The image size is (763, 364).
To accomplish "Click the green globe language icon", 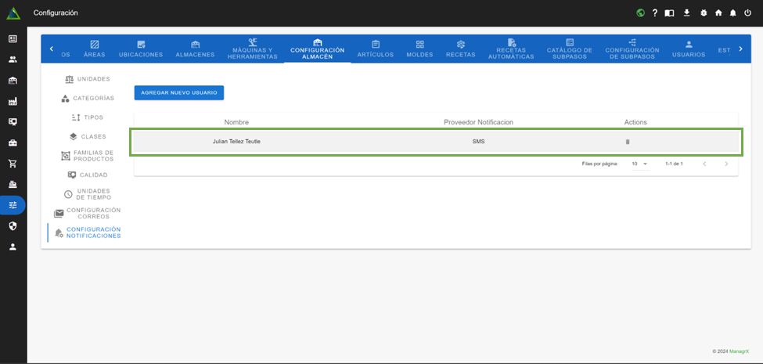I will point(641,13).
